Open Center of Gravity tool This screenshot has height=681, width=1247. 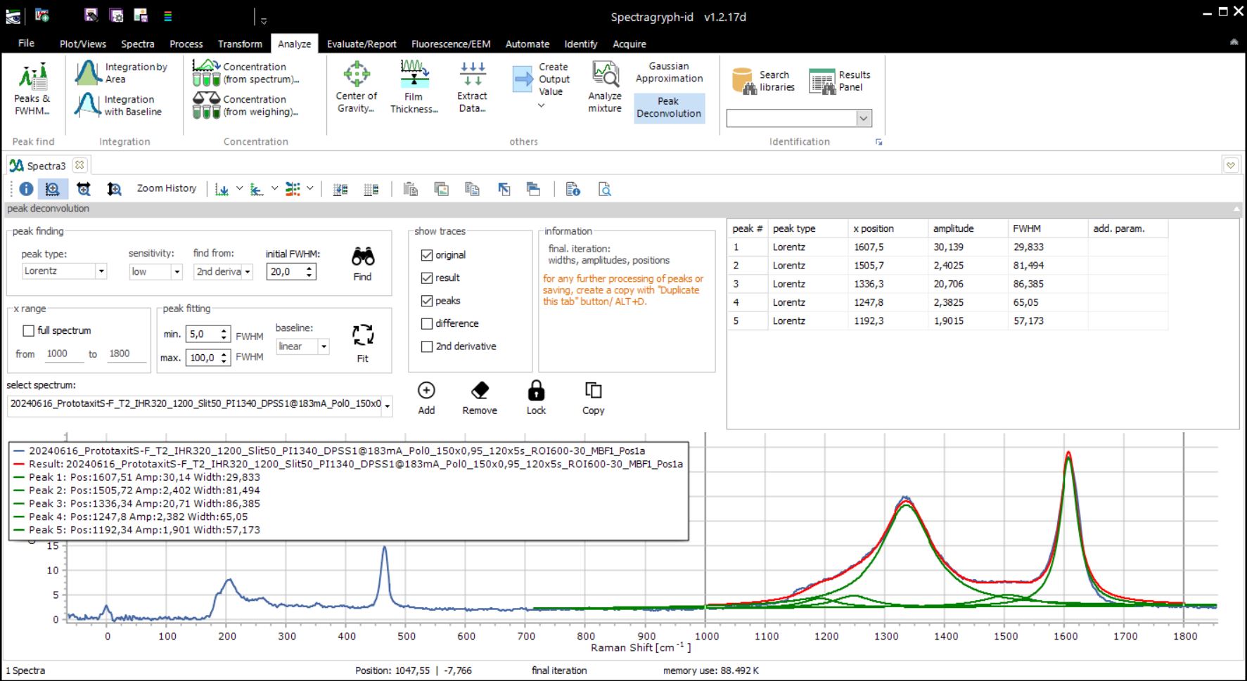(356, 87)
